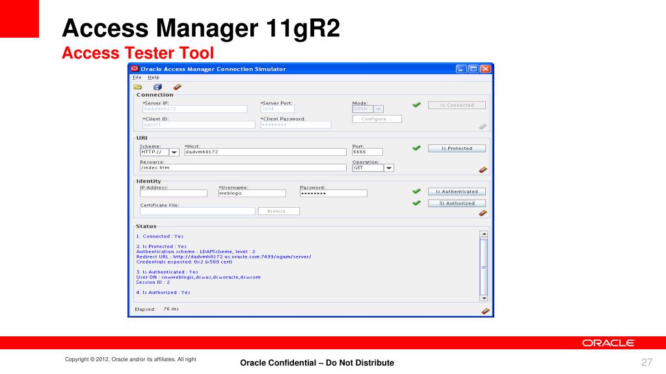
Task: Click the Configure button
Action: (377, 119)
